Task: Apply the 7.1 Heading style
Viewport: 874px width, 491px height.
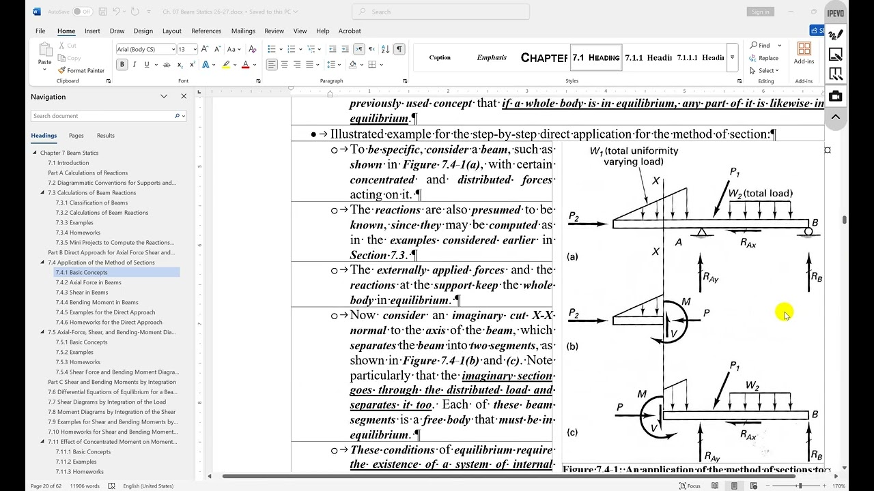Action: [595, 57]
